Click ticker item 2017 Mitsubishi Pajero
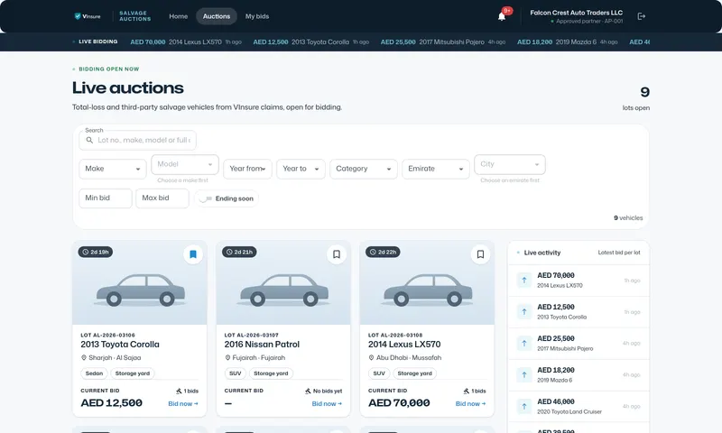722x433 pixels. point(443,41)
